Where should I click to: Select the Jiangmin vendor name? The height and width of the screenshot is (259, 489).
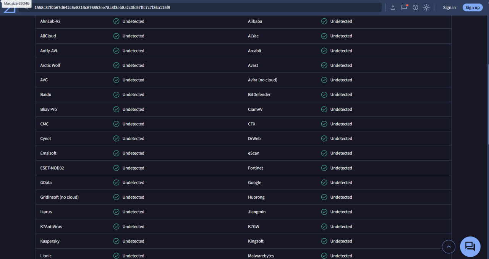pyautogui.click(x=257, y=212)
